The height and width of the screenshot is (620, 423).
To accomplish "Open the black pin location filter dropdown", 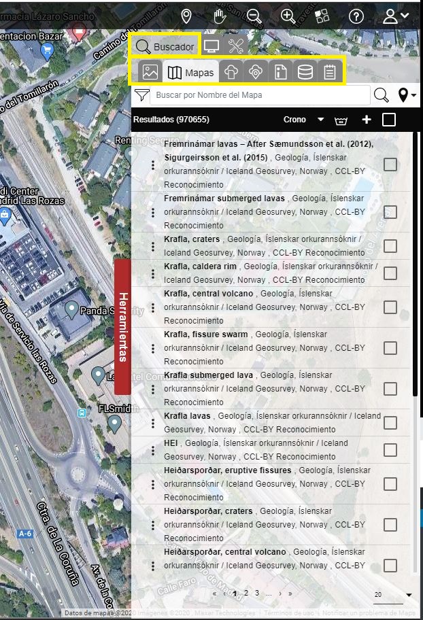I will point(407,95).
